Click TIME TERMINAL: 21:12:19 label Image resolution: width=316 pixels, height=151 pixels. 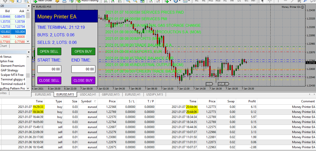click(x=61, y=27)
